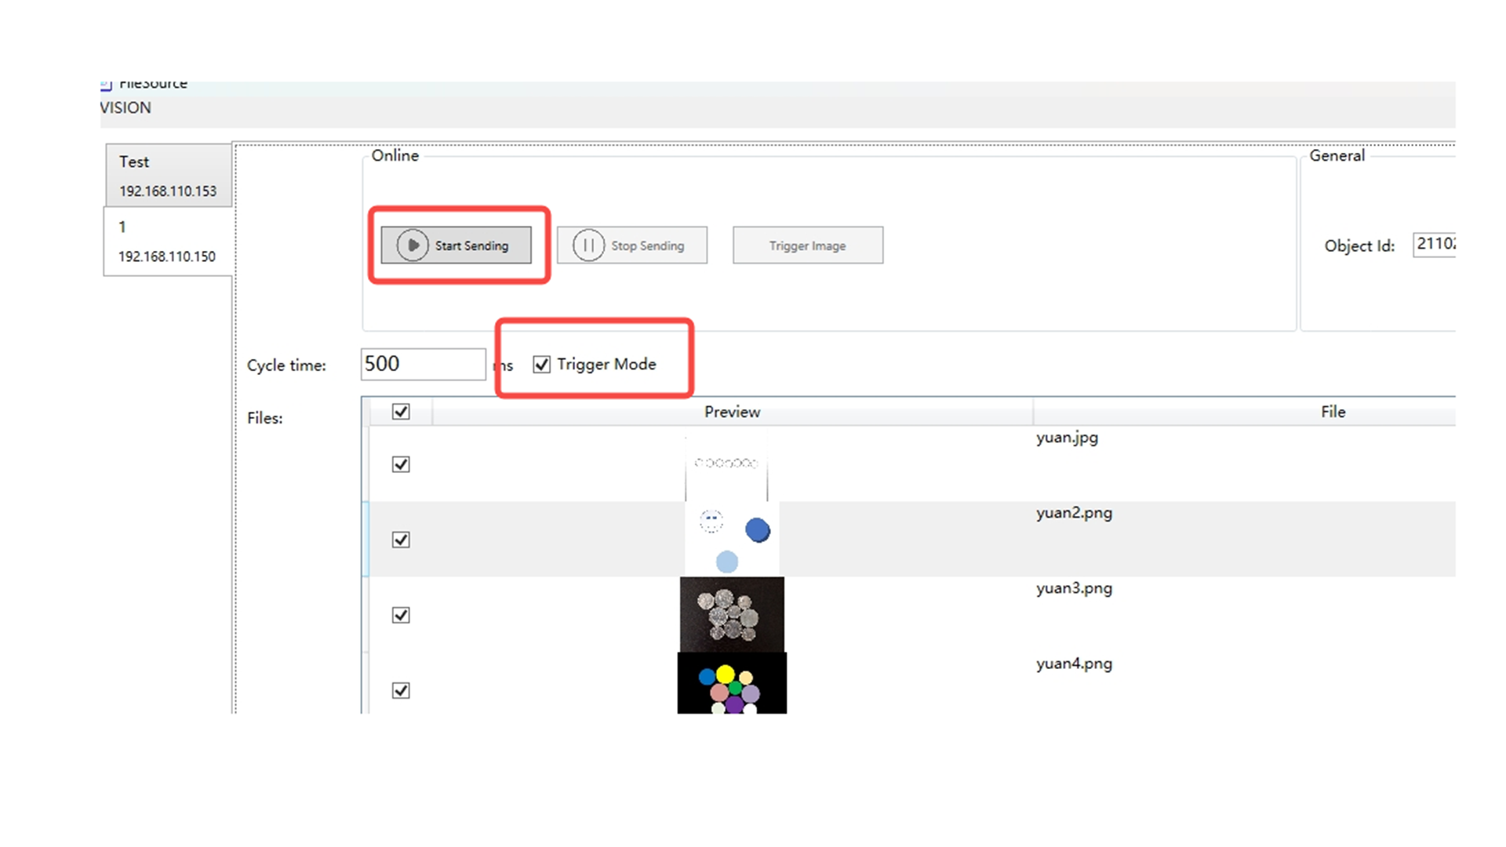The height and width of the screenshot is (847, 1506).
Task: Click the FileSource icon at top left
Action: click(106, 84)
